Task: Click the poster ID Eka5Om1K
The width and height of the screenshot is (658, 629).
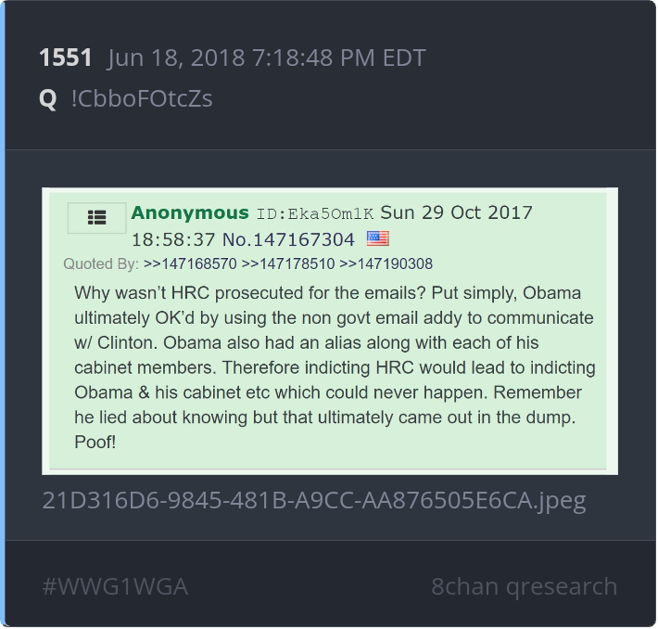Action: coord(315,214)
